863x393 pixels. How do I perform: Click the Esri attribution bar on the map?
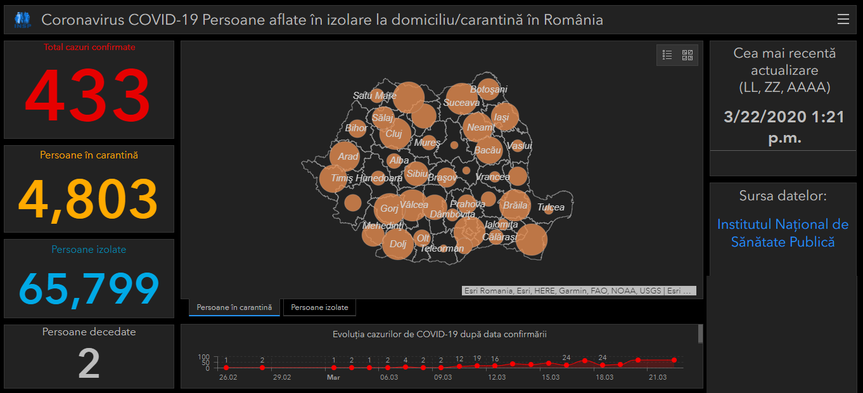[x=579, y=291]
